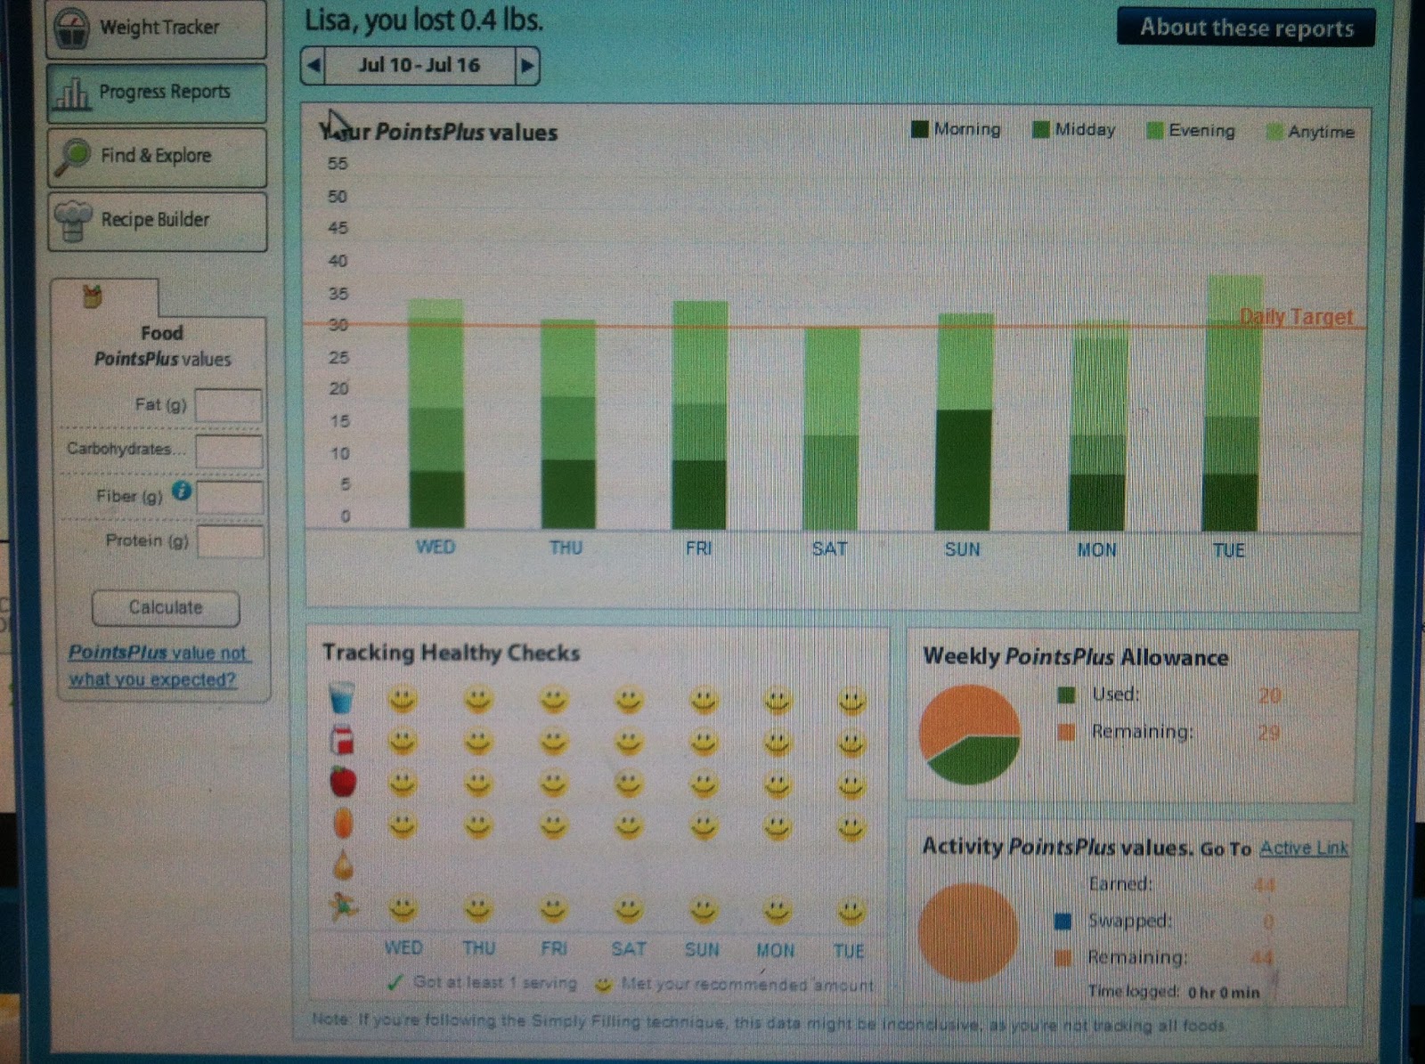The width and height of the screenshot is (1425, 1064).
Task: Click Friday's dairy smiley face
Action: (x=554, y=741)
